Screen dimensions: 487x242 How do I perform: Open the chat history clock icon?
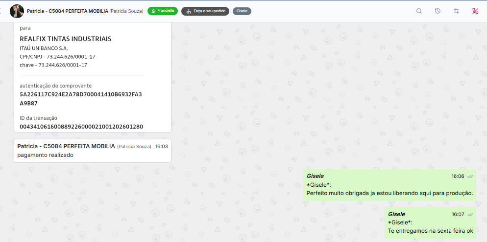pyautogui.click(x=438, y=11)
